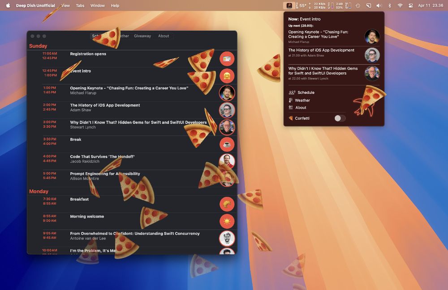Viewport: 448px width, 290px height.
Task: Click the date and time Apr 11 23.36
Action: coord(431,5)
